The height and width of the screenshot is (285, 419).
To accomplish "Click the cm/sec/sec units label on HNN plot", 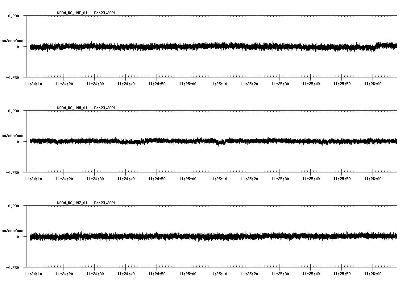I will [x=12, y=136].
